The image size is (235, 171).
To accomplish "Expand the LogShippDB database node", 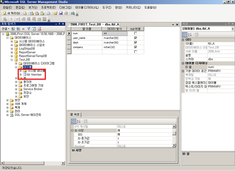I will pyautogui.click(x=12, y=49).
